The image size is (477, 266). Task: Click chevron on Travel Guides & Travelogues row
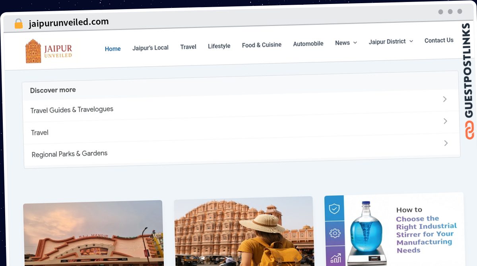coord(445,99)
